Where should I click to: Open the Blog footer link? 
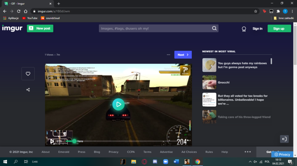(97, 152)
